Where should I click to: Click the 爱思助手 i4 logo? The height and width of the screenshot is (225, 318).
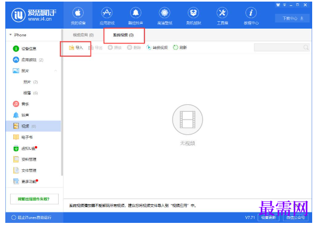tap(34, 15)
